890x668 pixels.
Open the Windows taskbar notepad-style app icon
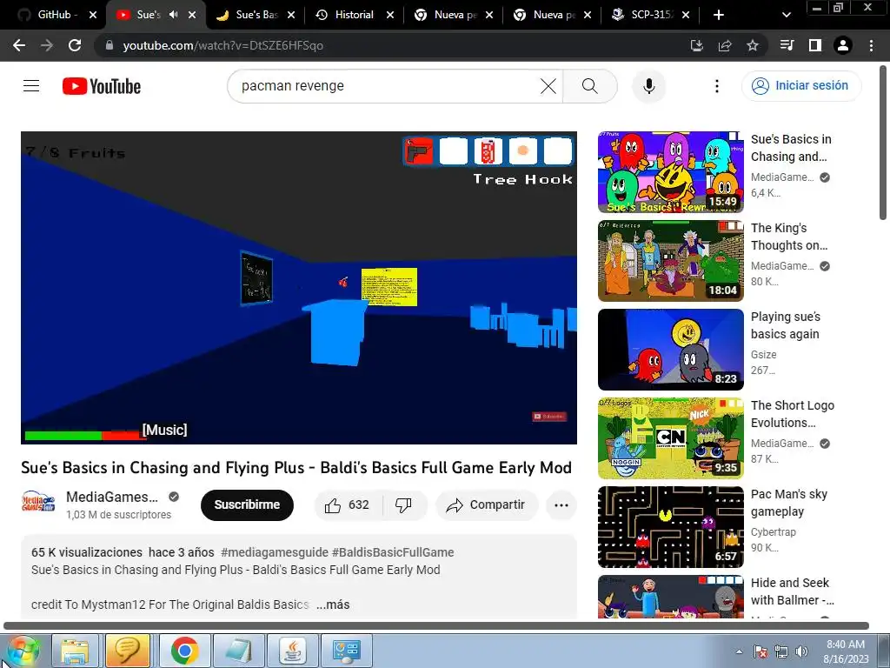click(x=239, y=651)
